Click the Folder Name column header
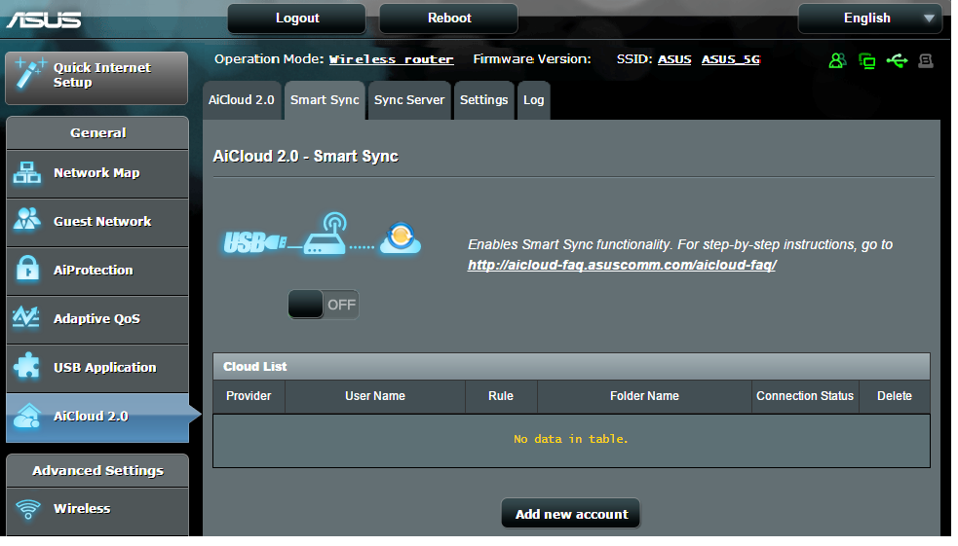958x546 pixels. pos(644,396)
